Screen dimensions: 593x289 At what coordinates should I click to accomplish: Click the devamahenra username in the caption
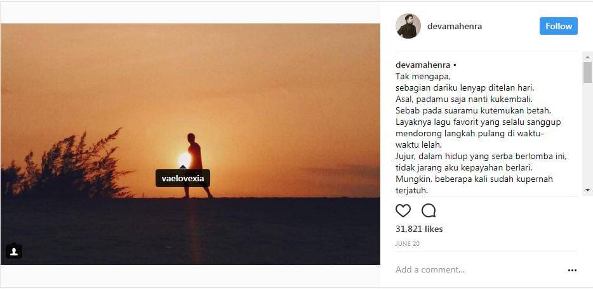[423, 65]
